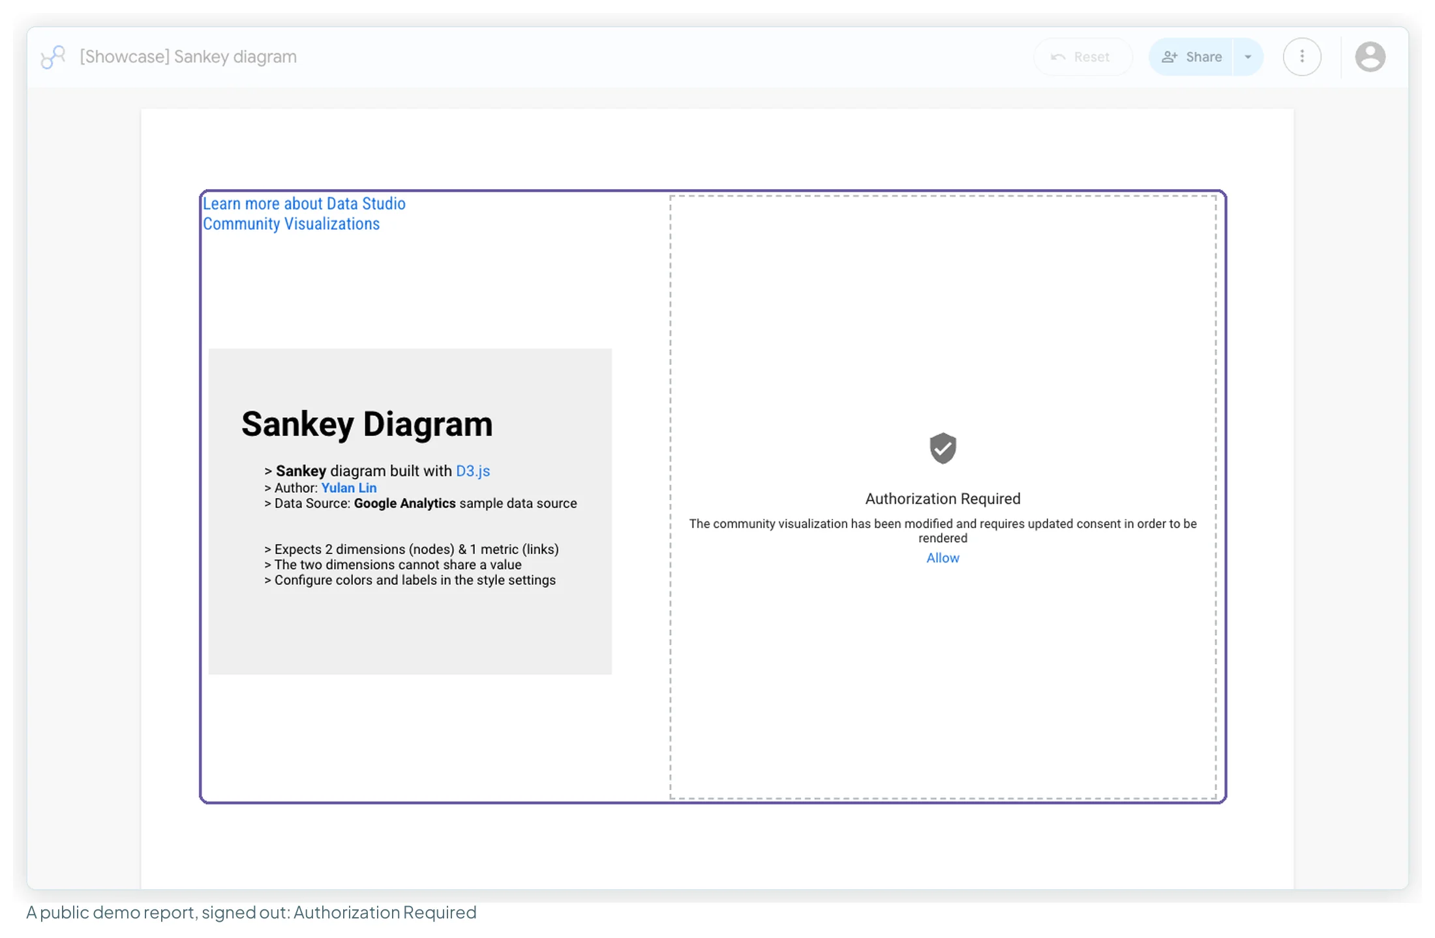Open the user account avatar
1435x938 pixels.
1370,57
